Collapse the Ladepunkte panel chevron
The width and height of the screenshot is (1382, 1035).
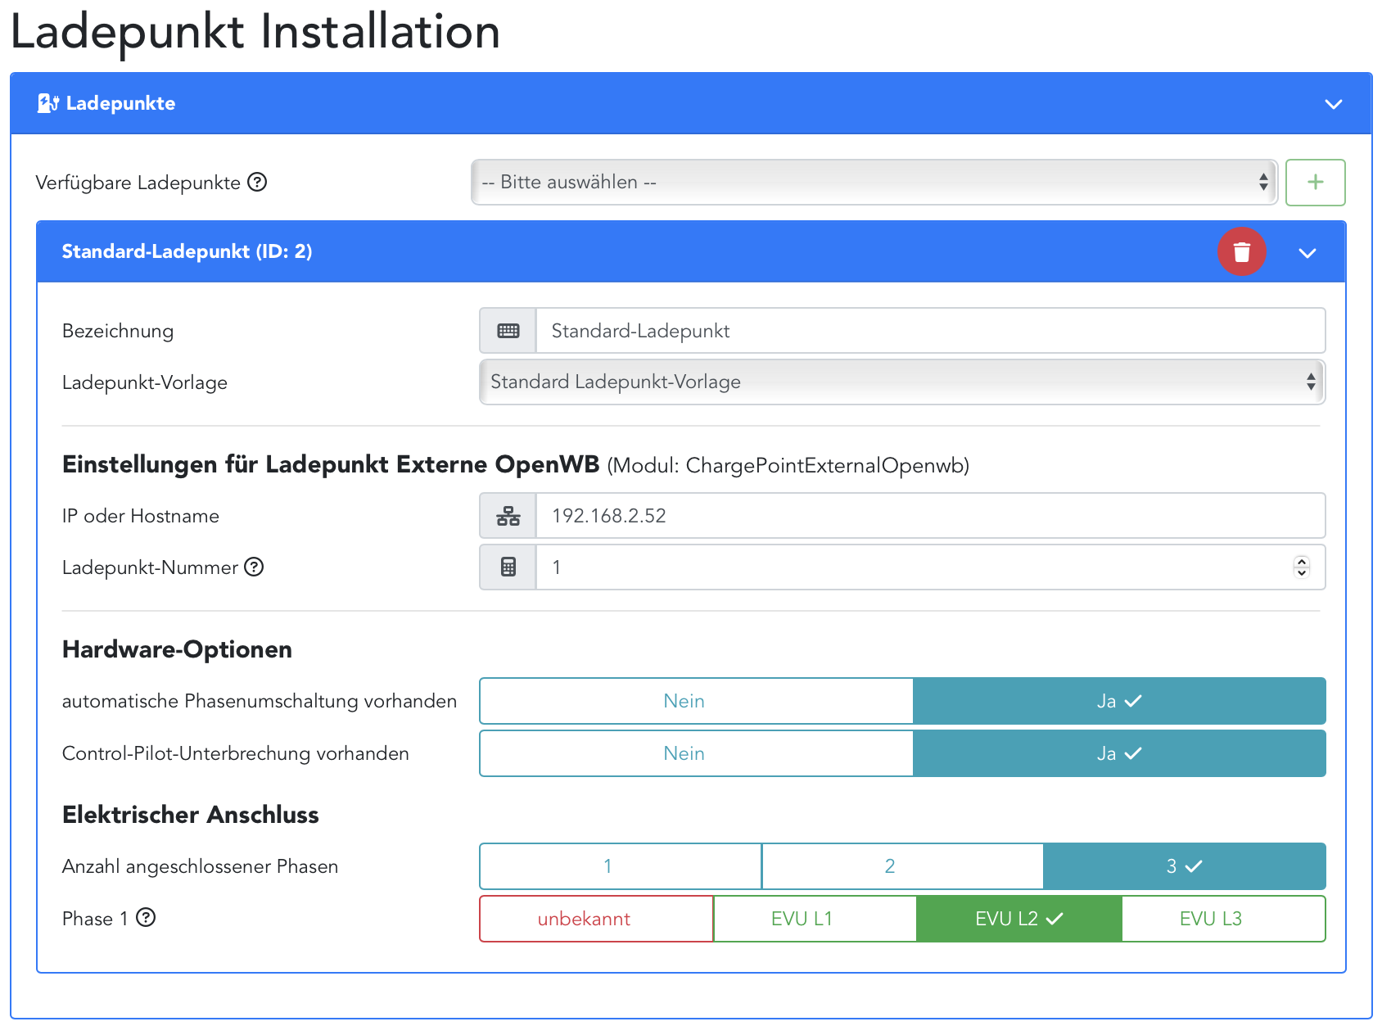tap(1333, 104)
